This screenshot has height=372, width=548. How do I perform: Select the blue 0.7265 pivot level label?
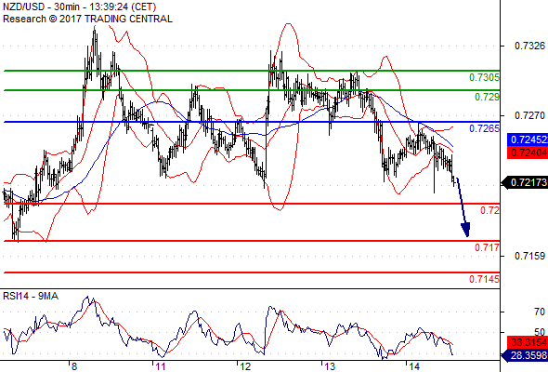[484, 128]
